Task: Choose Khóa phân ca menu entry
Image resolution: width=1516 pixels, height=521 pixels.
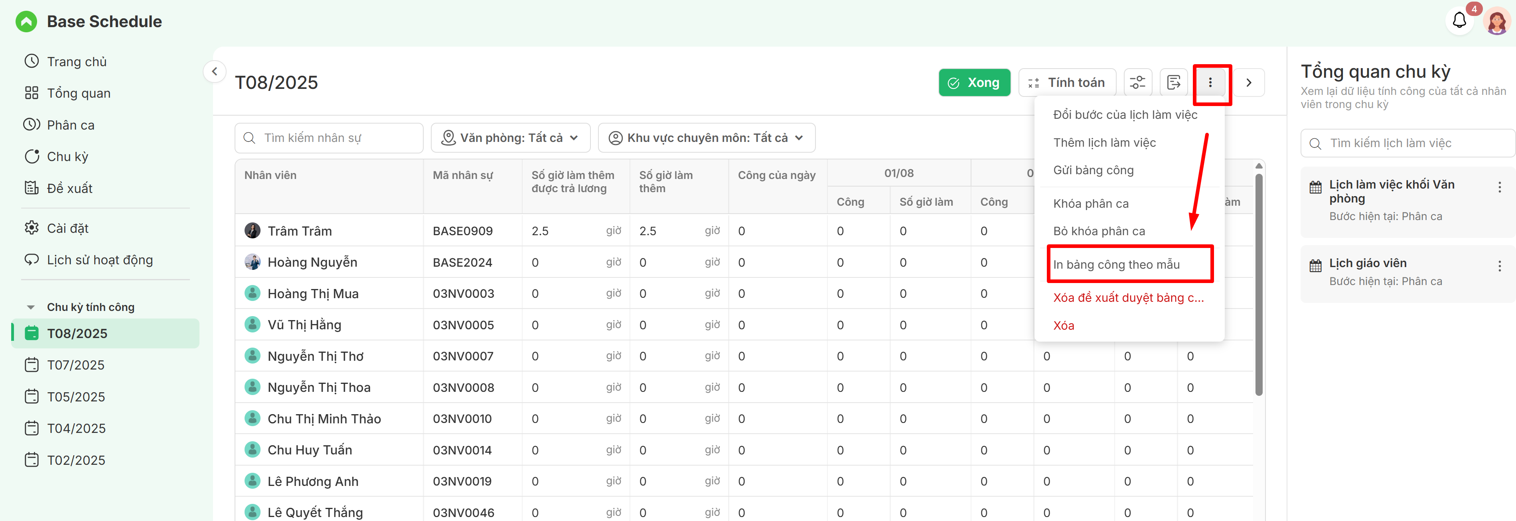Action: pos(1090,203)
